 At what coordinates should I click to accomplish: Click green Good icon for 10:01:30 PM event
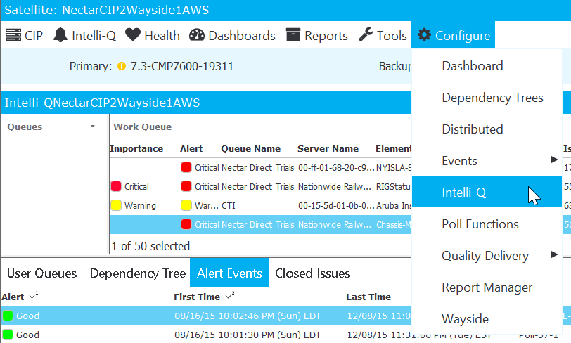[x=8, y=335]
